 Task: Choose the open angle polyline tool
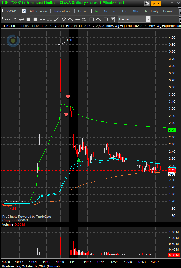[x=99, y=19]
